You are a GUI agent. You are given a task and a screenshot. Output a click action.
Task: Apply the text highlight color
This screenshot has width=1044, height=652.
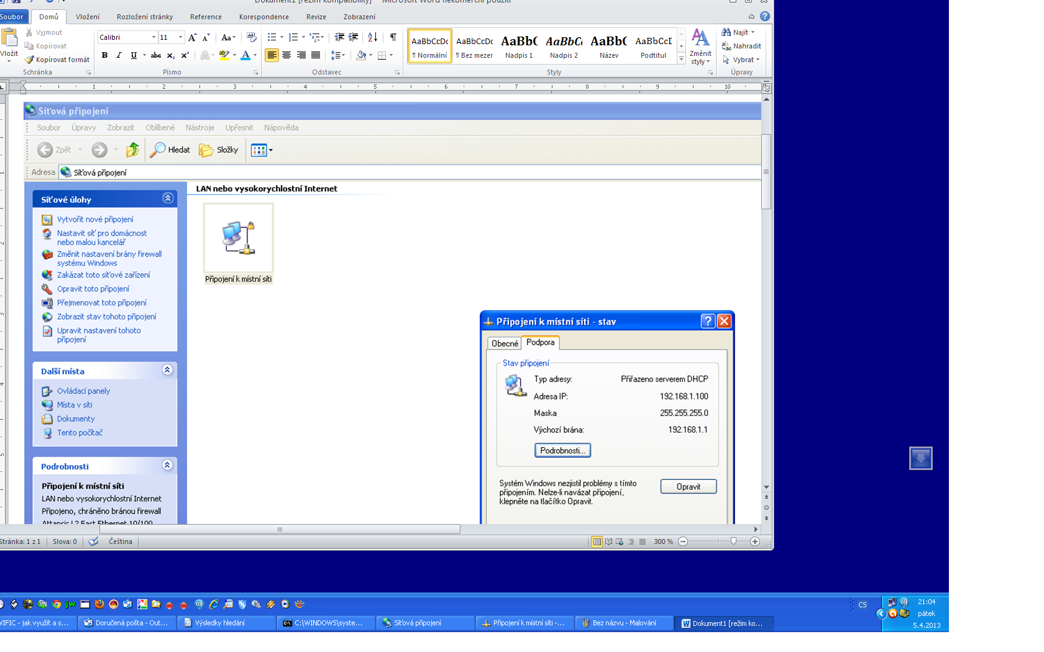click(x=224, y=55)
